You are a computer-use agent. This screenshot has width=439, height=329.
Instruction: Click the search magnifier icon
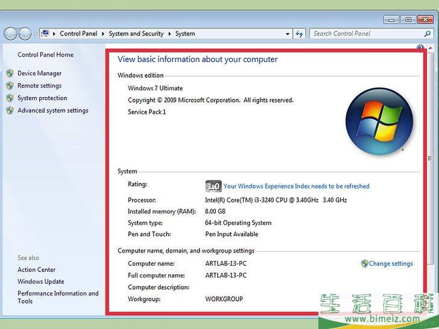[427, 34]
